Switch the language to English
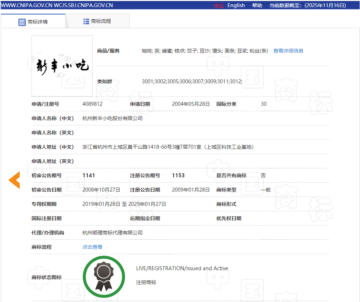This screenshot has height=302, width=360. [236, 5]
